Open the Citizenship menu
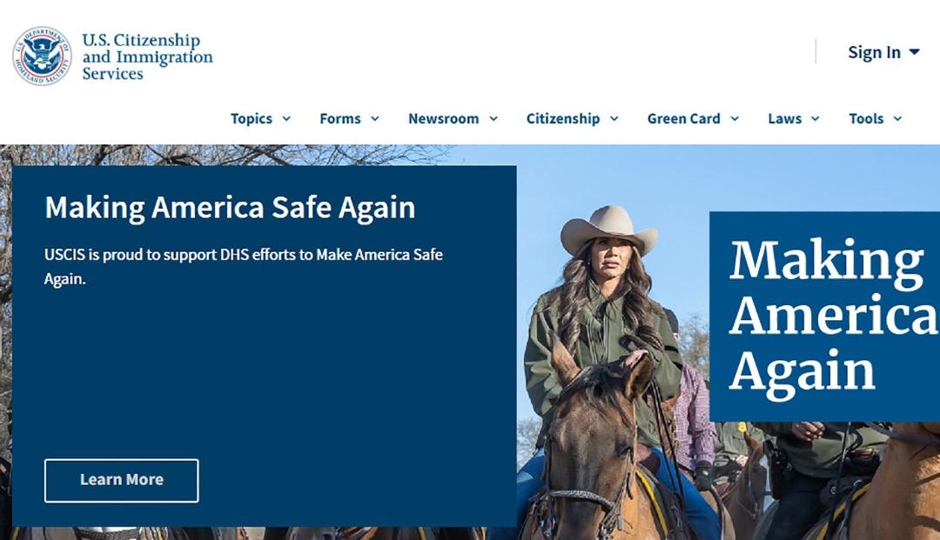The width and height of the screenshot is (940, 540). coord(563,118)
